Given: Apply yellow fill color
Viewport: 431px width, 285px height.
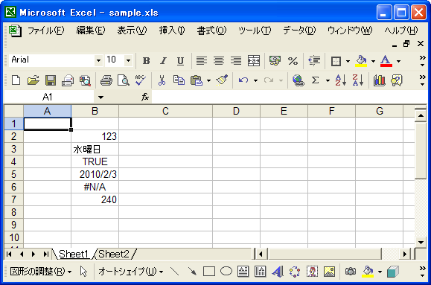Looking at the screenshot, I should pos(361,61).
